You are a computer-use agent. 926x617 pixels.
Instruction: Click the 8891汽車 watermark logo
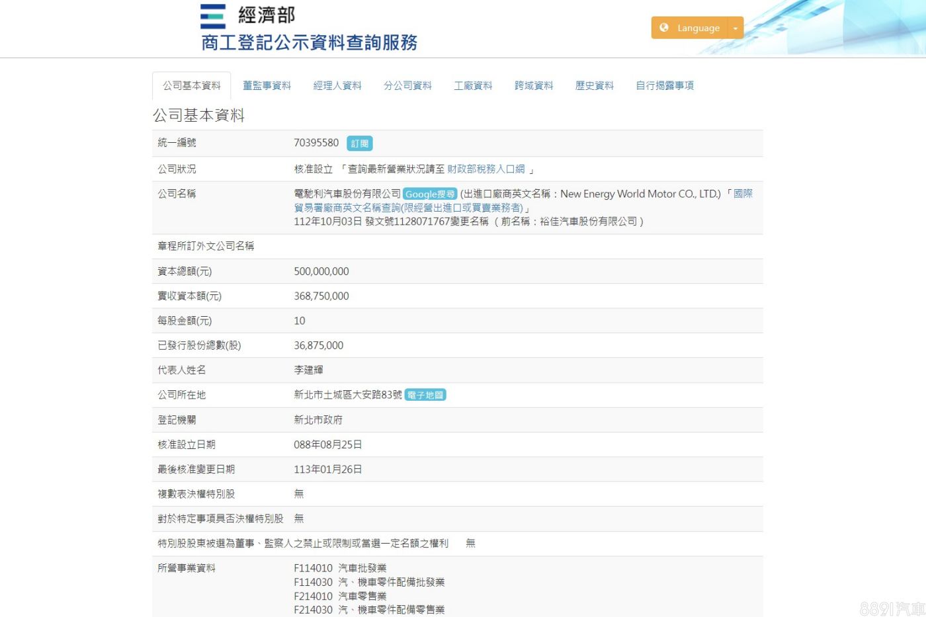(x=892, y=608)
